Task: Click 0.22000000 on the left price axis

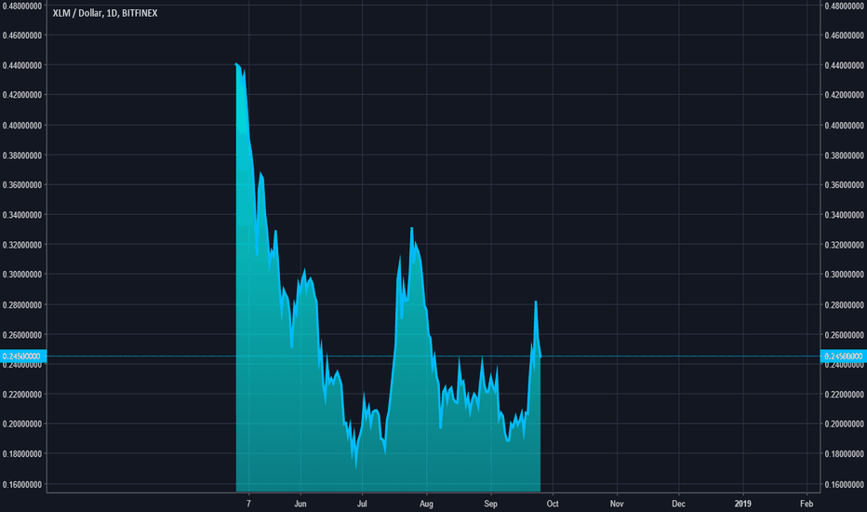Action: click(x=22, y=395)
